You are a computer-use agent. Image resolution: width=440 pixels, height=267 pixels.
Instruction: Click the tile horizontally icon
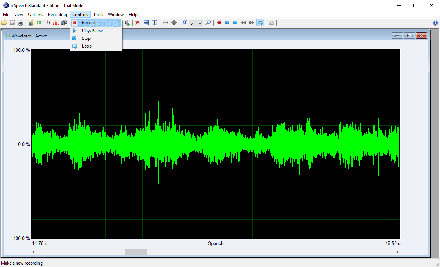click(146, 23)
